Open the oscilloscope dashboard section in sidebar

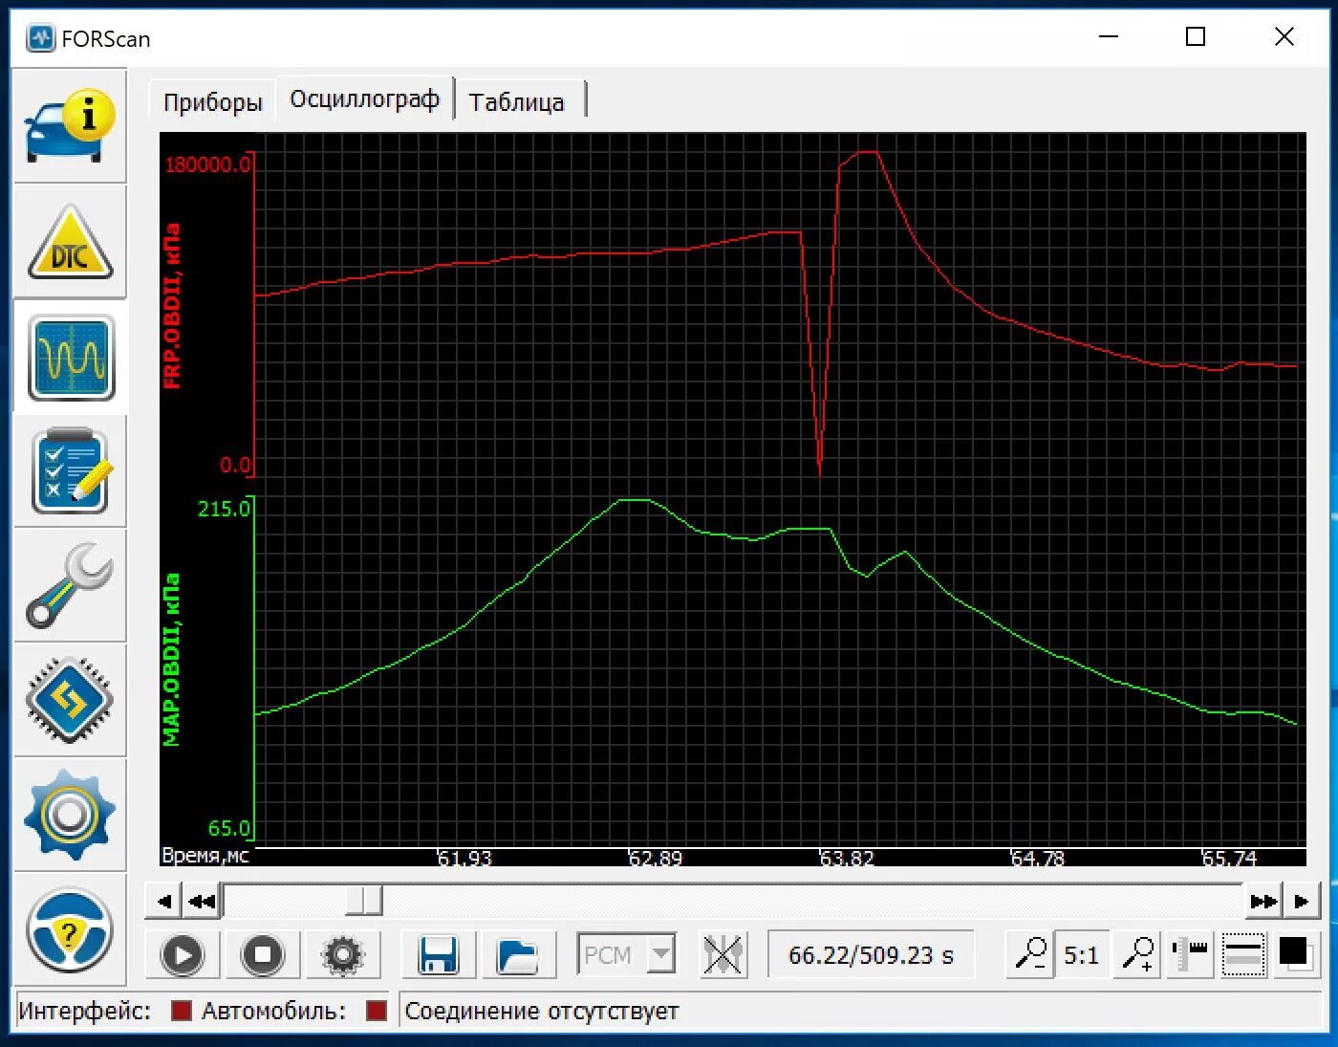coord(70,357)
